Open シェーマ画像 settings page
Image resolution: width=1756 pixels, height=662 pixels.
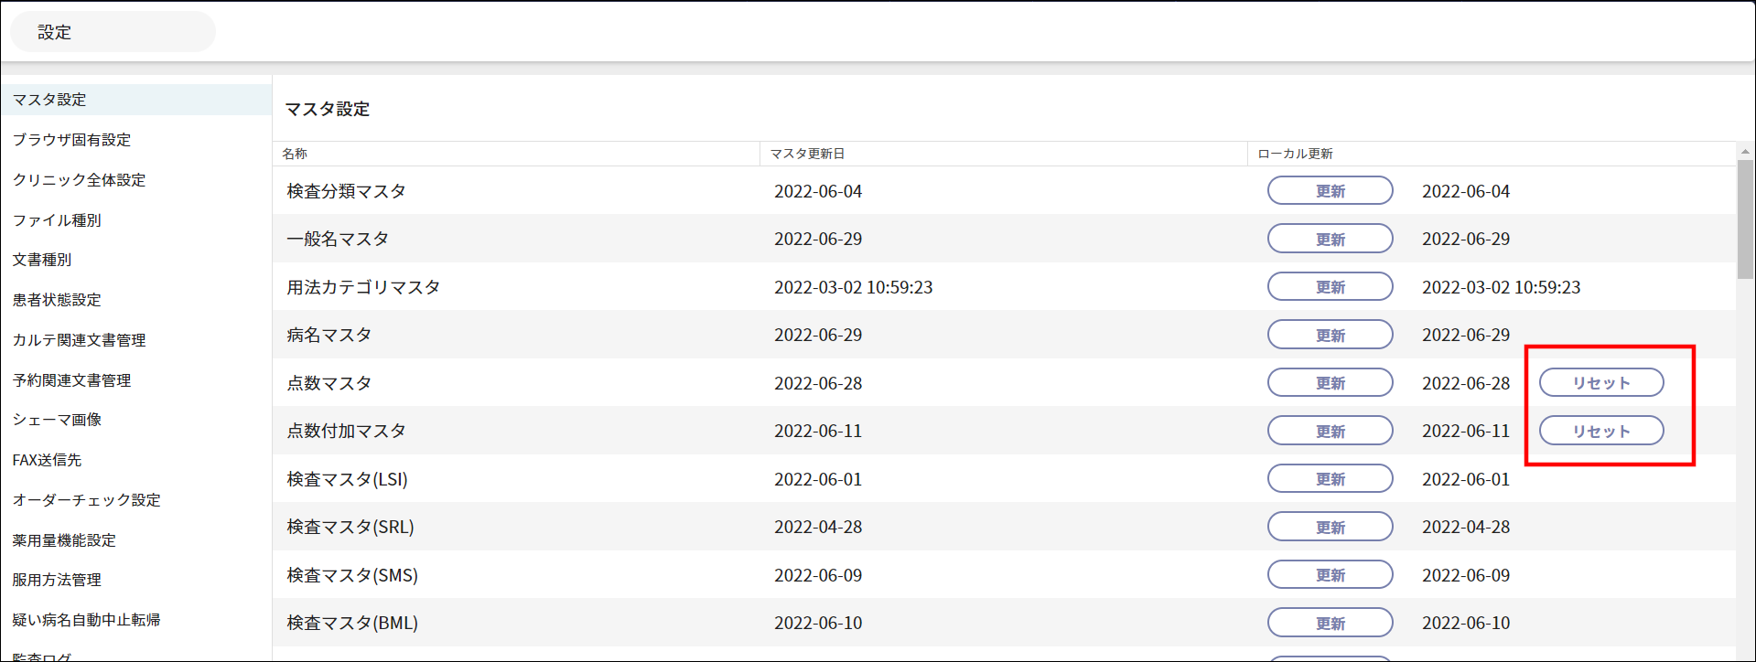57,420
